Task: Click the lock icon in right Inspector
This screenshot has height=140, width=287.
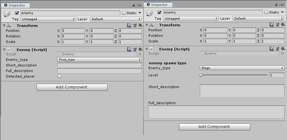Action: pos(276,5)
